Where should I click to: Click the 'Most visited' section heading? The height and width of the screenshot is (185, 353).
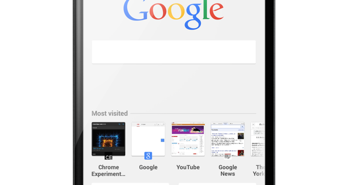point(109,113)
